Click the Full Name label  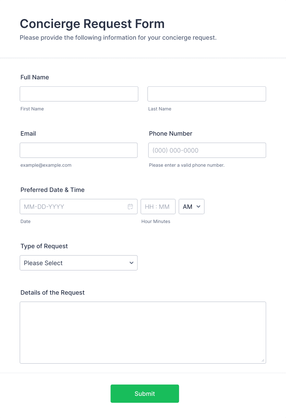(x=35, y=77)
